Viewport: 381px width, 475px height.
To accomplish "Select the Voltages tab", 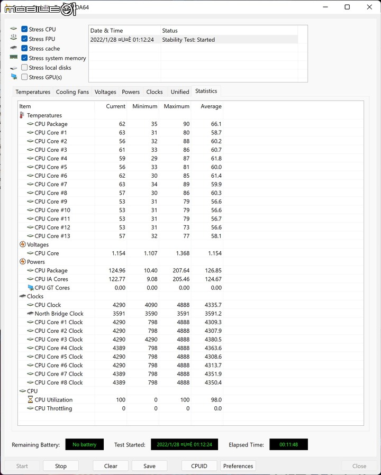I will point(105,92).
